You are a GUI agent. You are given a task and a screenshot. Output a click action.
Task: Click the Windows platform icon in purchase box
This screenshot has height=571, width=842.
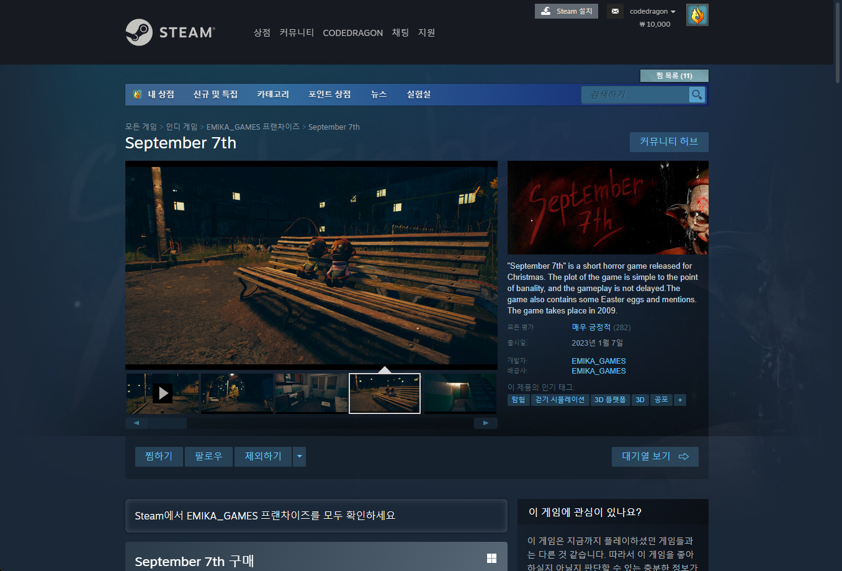click(x=492, y=559)
